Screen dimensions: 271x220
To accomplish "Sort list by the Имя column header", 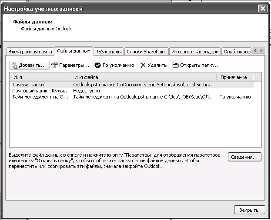I will [x=39, y=77].
